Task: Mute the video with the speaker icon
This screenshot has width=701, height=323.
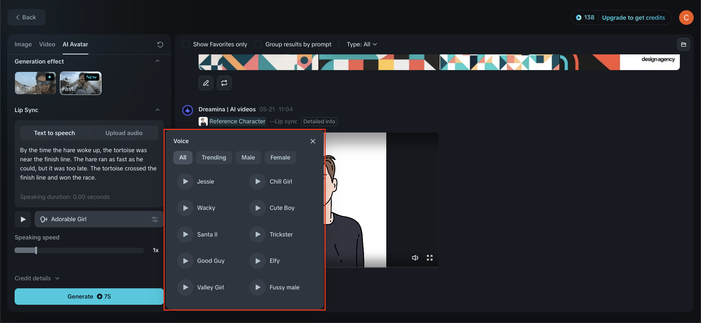Action: 415,258
